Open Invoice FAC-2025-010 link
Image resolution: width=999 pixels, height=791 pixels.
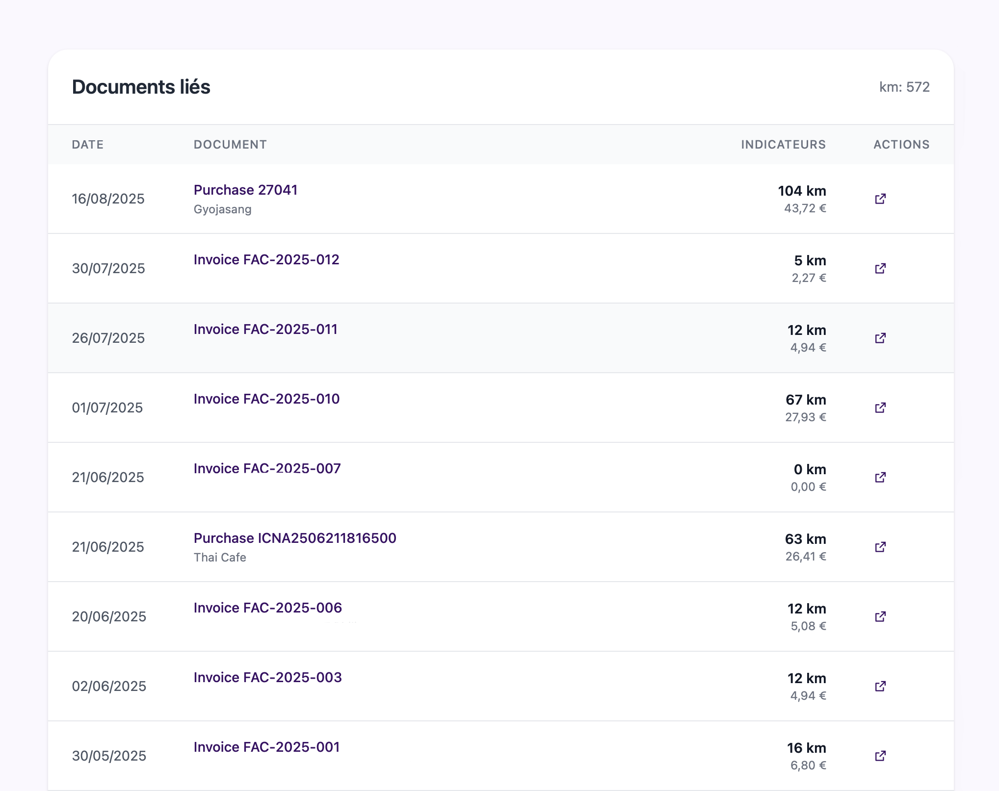[x=266, y=399]
